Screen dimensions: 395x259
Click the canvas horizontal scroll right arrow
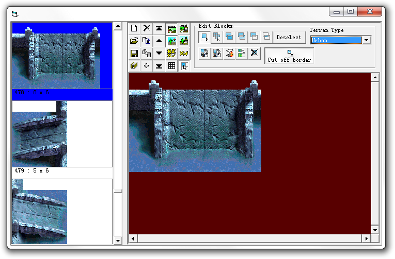pyautogui.click(x=366, y=239)
